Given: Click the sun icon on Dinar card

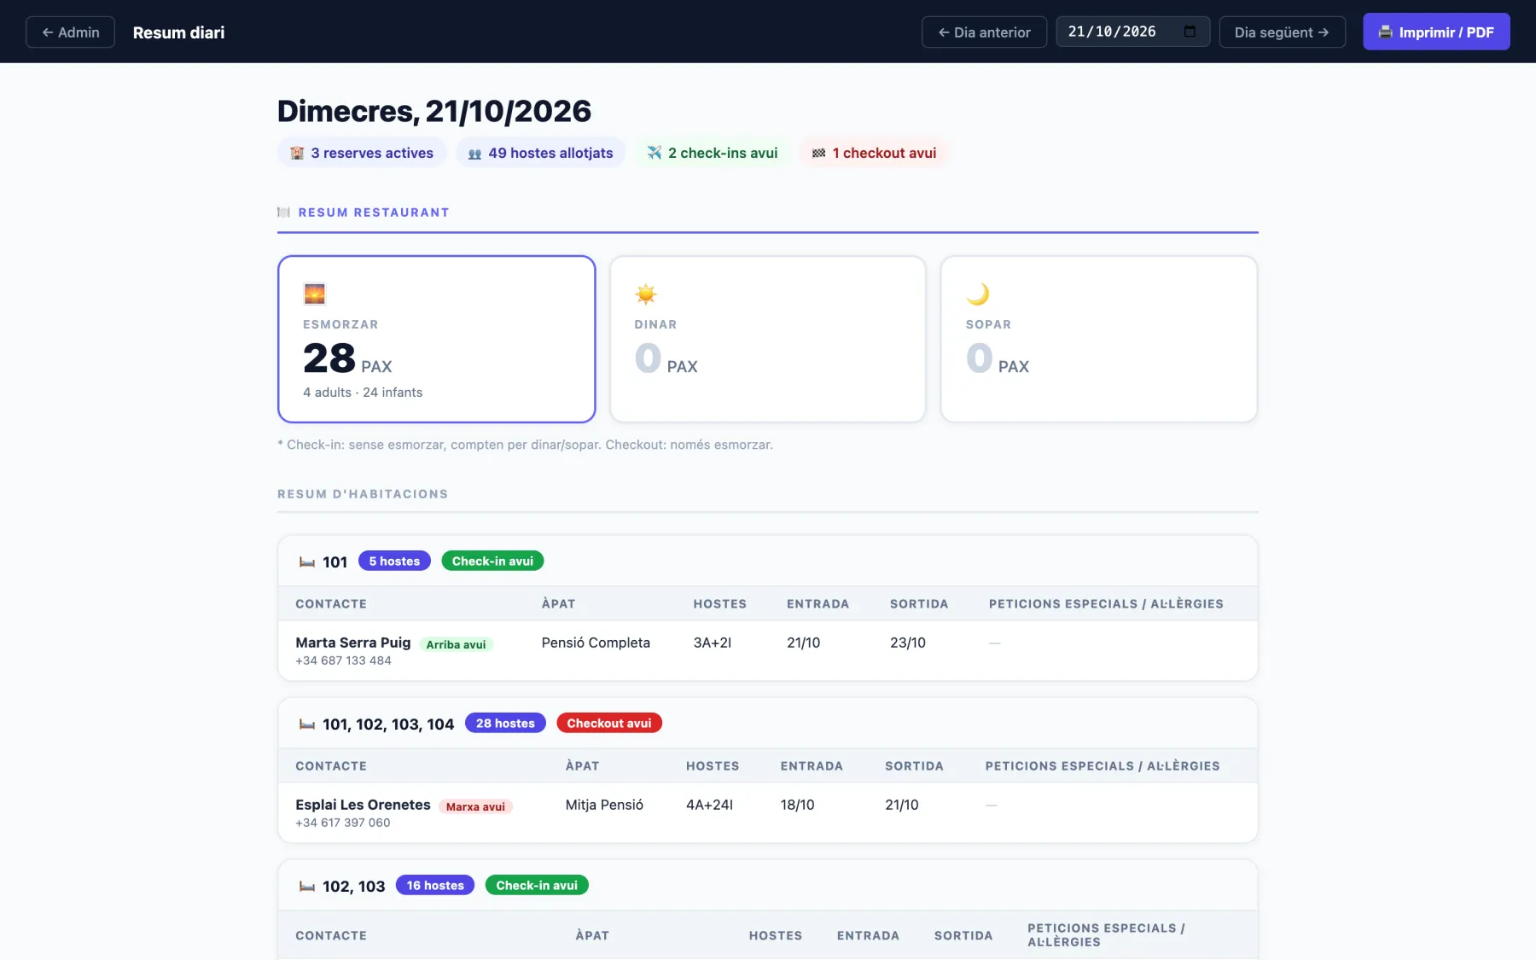Looking at the screenshot, I should tap(646, 294).
